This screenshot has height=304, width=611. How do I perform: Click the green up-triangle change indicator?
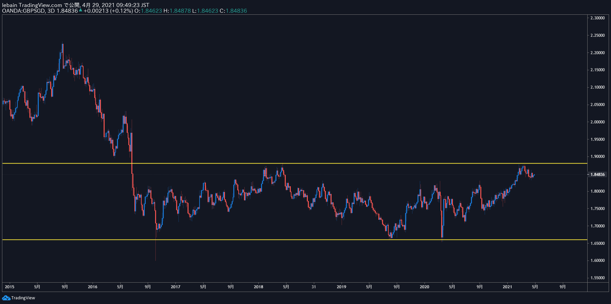point(80,10)
